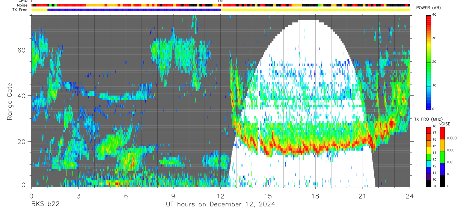Click the "TX Freq" row label

coord(20,10)
